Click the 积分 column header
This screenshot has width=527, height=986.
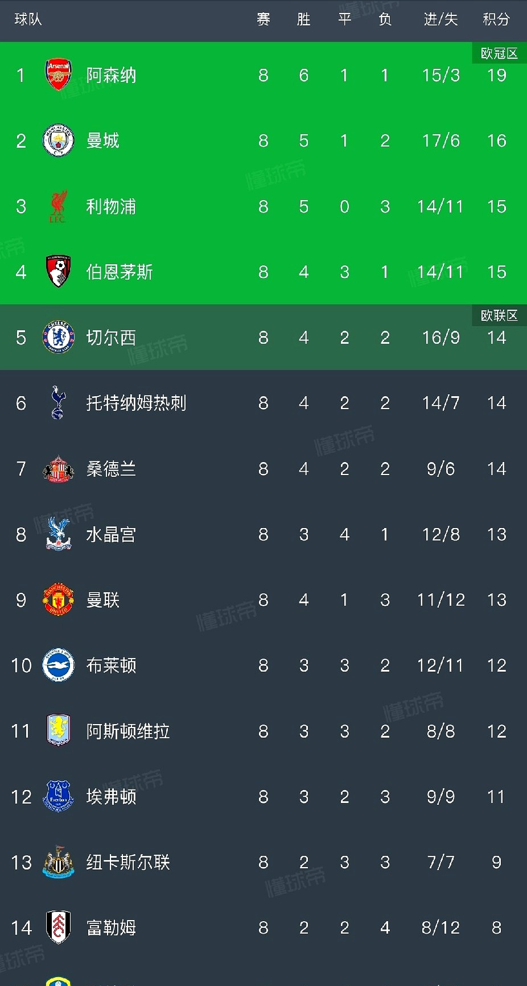pos(496,19)
